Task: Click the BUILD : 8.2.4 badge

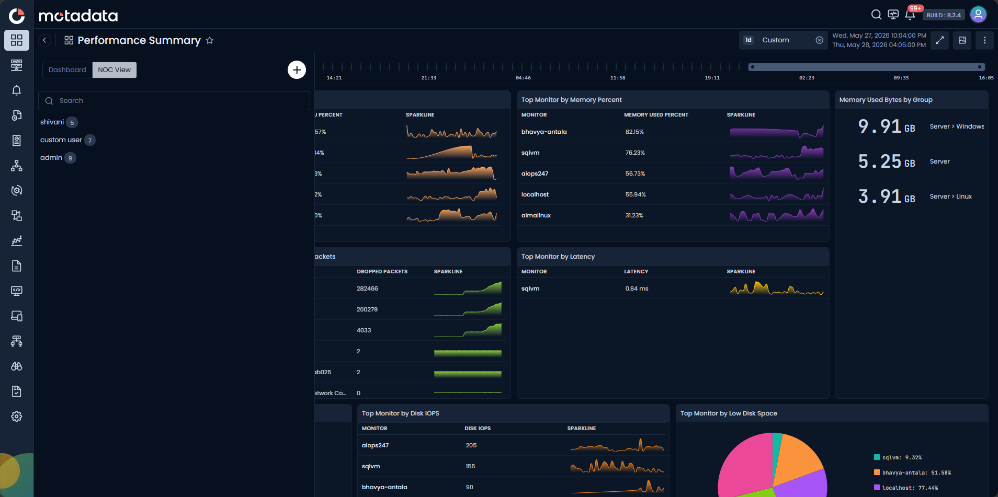Action: (944, 15)
